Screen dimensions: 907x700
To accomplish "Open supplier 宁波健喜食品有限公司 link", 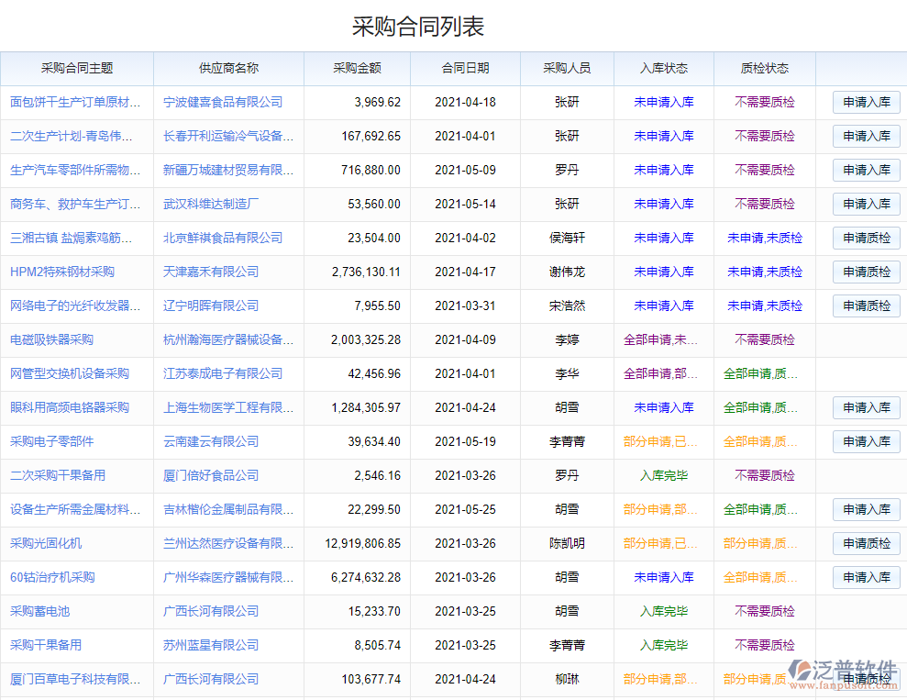I will tap(225, 102).
